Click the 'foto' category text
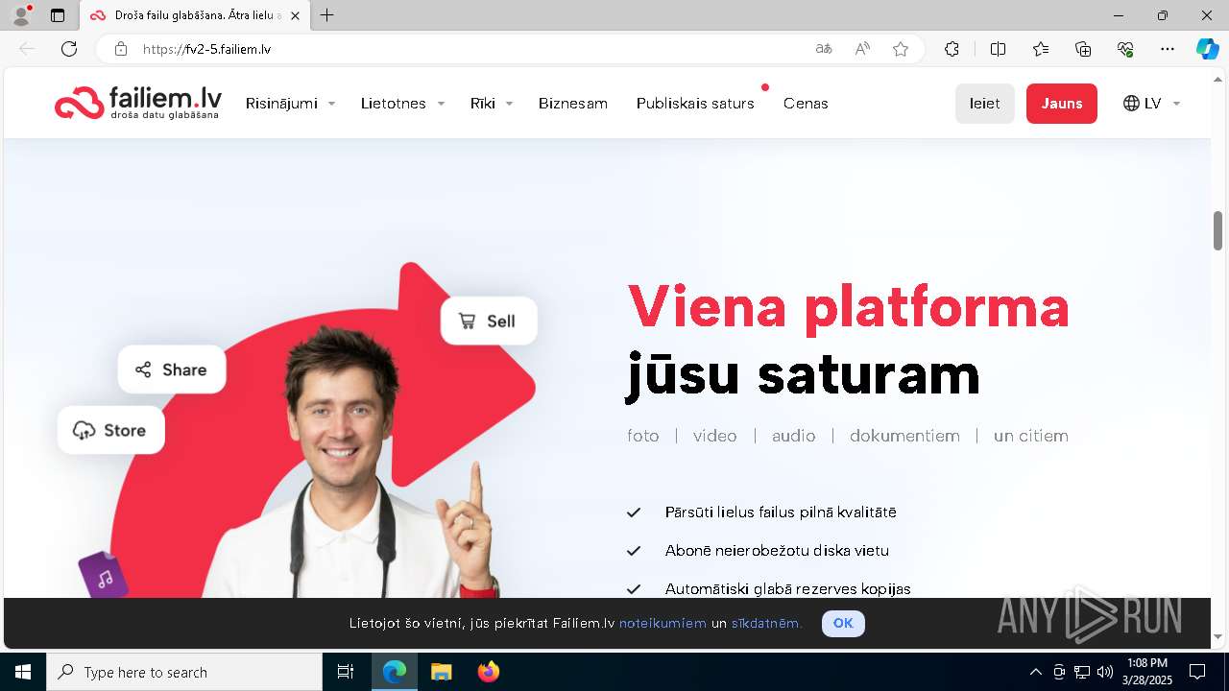Screen dimensions: 1229x691 (643, 436)
